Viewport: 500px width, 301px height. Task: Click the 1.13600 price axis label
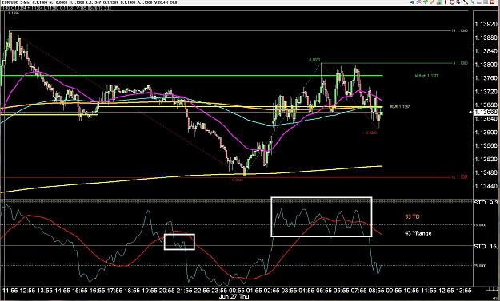(486, 132)
